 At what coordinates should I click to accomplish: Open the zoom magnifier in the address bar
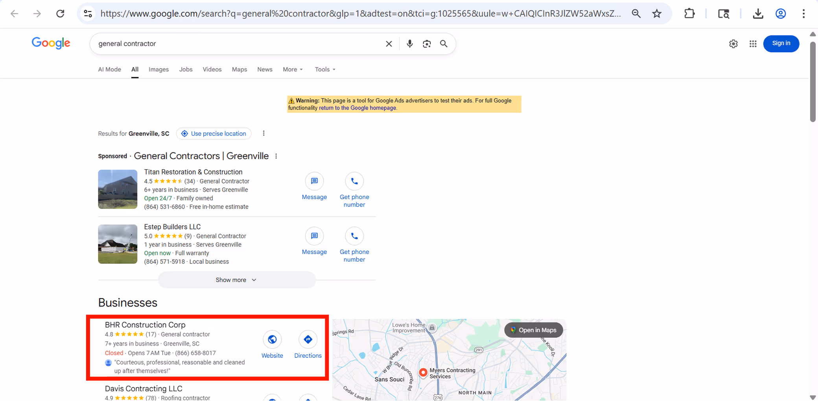(x=636, y=14)
